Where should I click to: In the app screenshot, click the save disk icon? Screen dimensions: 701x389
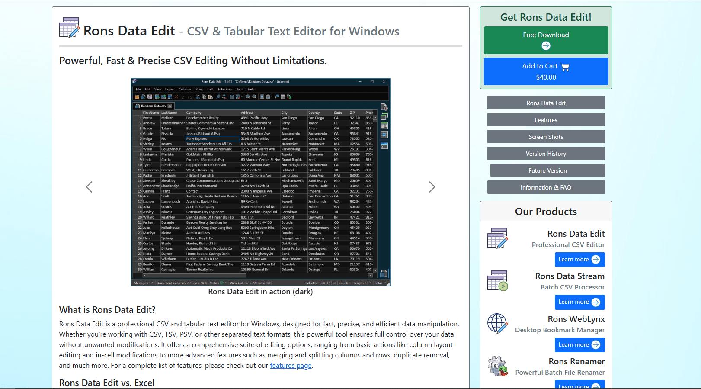point(150,97)
